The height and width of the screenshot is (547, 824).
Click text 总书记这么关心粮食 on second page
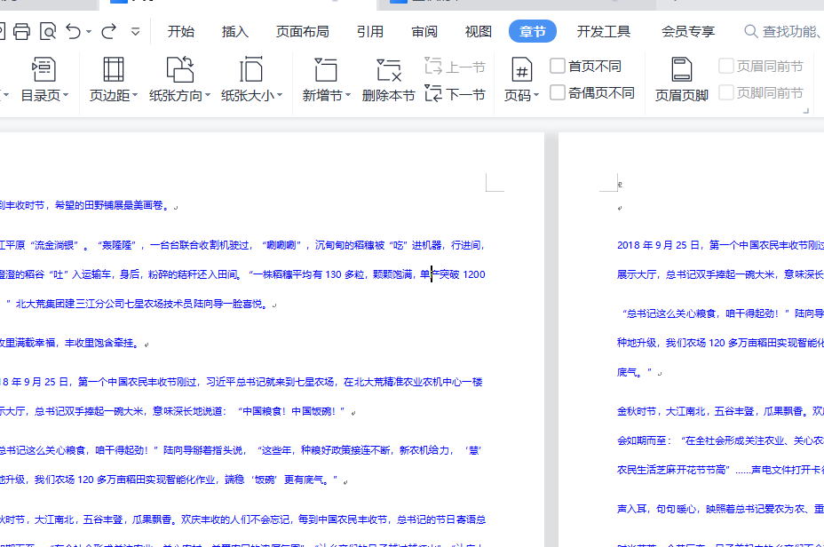coord(672,313)
